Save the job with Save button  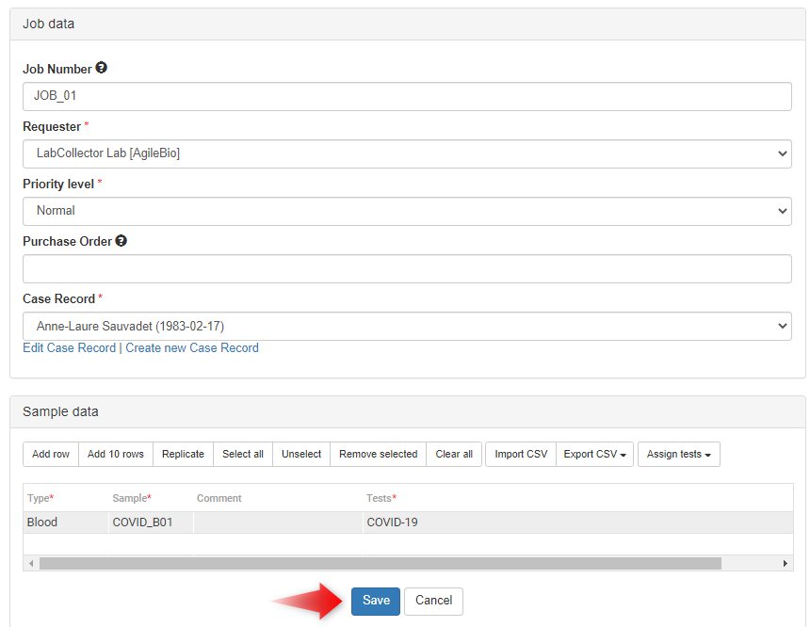[x=376, y=601]
